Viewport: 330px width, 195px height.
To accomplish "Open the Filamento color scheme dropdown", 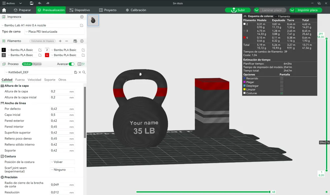I will [x=295, y=16].
